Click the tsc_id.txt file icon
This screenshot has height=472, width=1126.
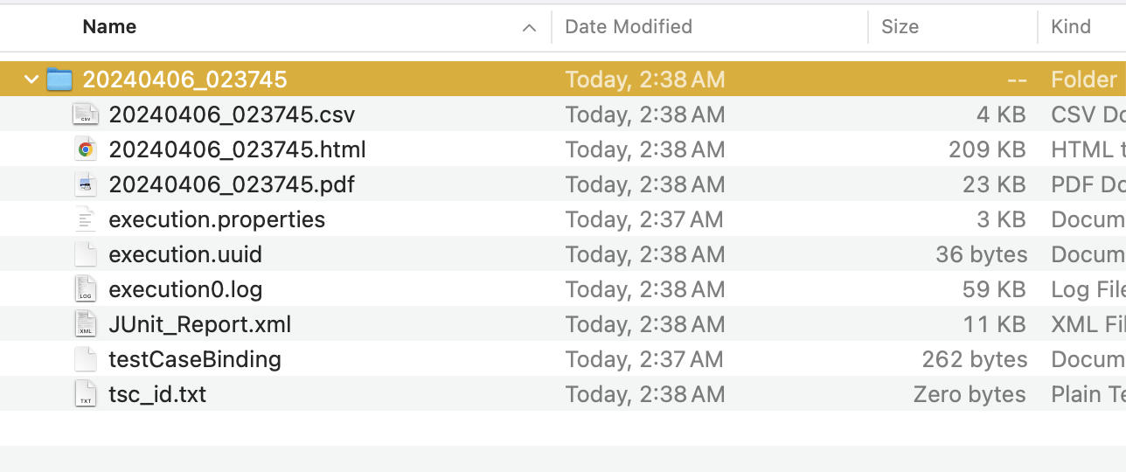(x=85, y=394)
